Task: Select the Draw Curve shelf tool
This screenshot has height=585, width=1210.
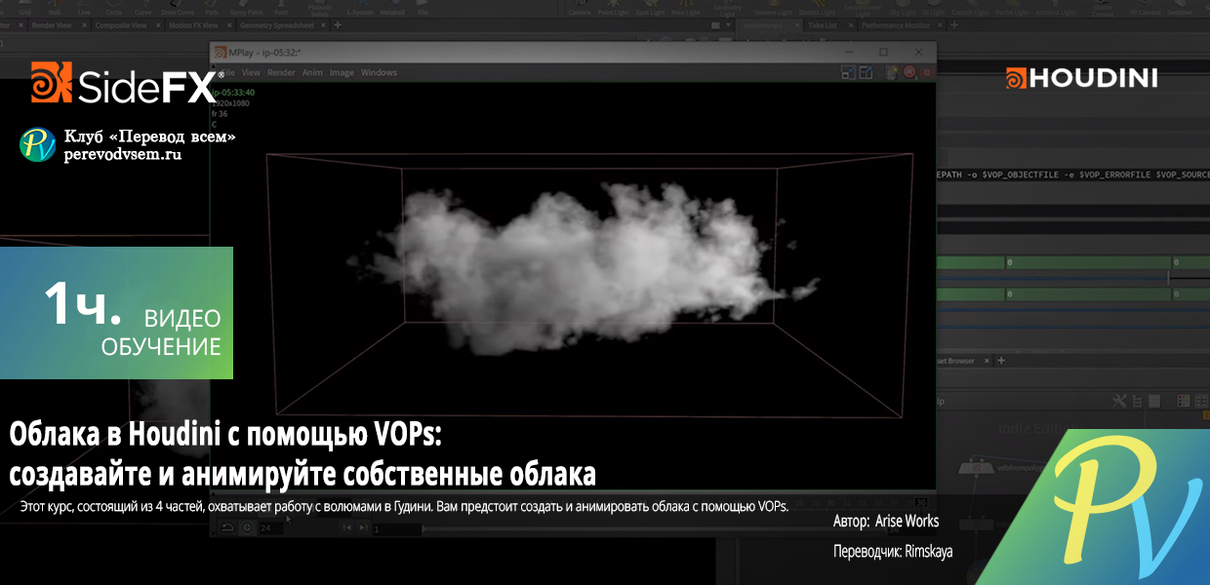Action: pyautogui.click(x=178, y=9)
